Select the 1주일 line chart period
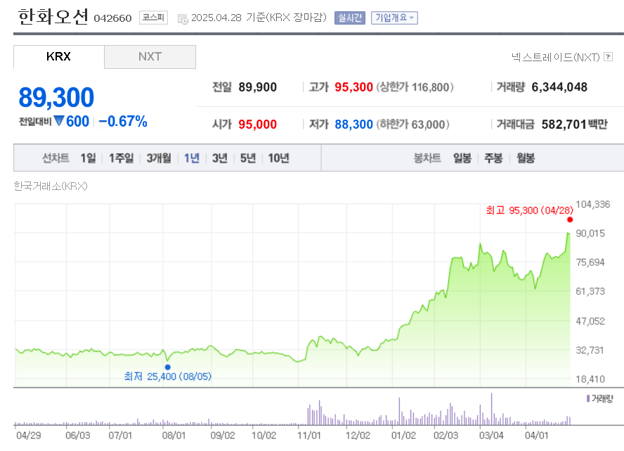The width and height of the screenshot is (624, 451). [122, 158]
